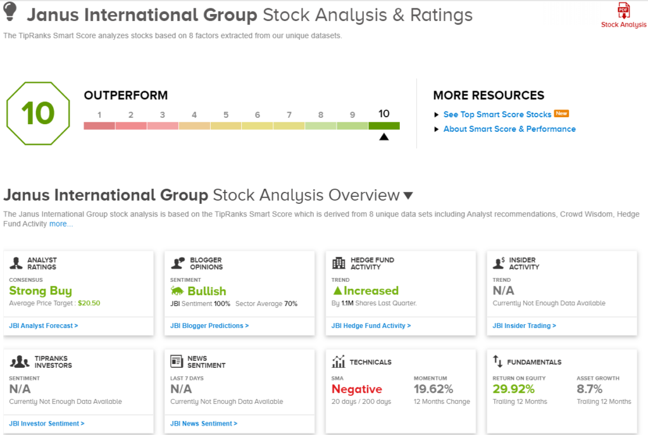Click the orange New badge

point(562,113)
